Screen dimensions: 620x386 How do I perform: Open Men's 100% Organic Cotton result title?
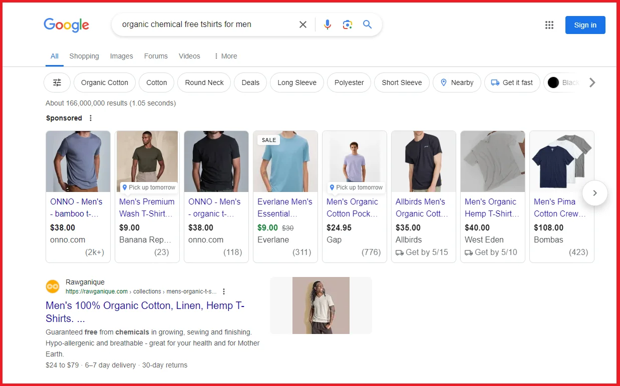145,312
